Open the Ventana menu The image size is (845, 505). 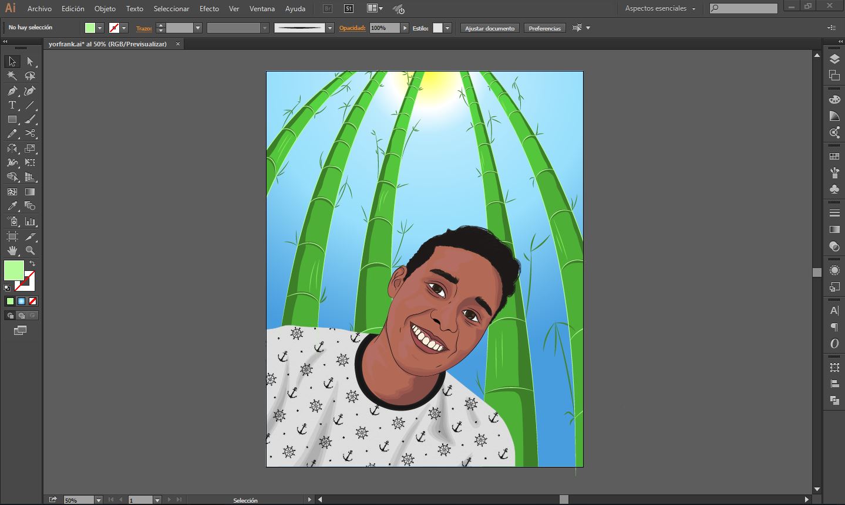(262, 9)
